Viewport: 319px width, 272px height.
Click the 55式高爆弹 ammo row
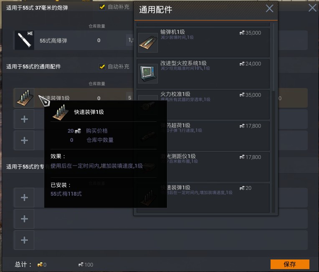pos(160,40)
